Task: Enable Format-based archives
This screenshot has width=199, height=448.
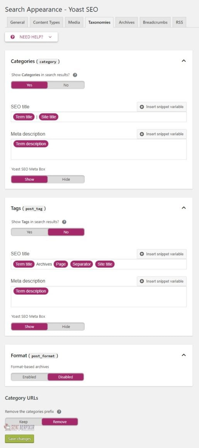Action: pos(29,377)
